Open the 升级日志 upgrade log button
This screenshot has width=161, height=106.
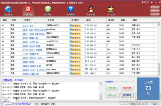[155, 14]
